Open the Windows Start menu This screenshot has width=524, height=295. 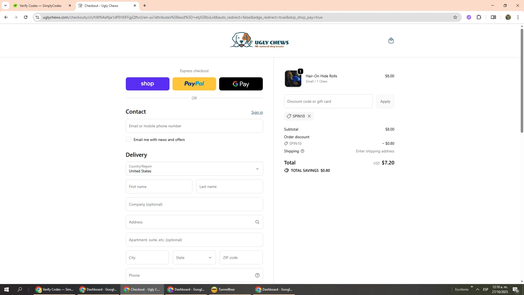(x=6, y=289)
